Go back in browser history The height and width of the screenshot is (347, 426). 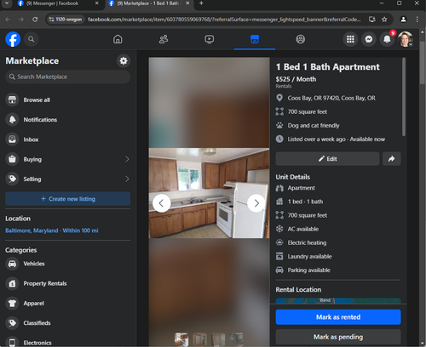8,20
